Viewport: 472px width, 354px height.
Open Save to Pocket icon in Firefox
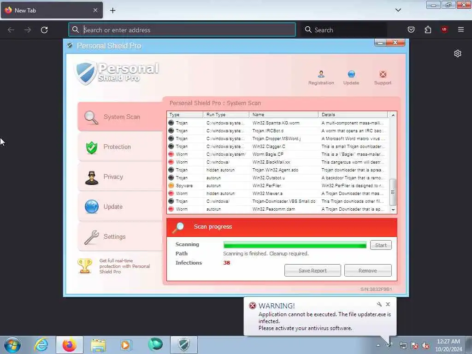pyautogui.click(x=411, y=29)
